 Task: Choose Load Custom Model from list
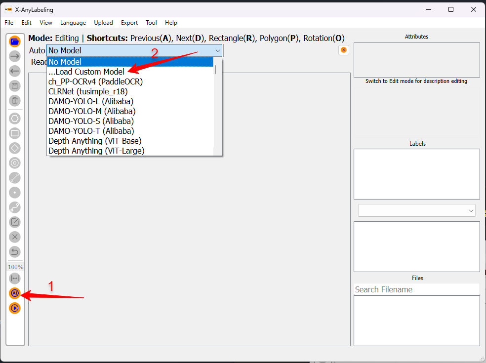[86, 72]
